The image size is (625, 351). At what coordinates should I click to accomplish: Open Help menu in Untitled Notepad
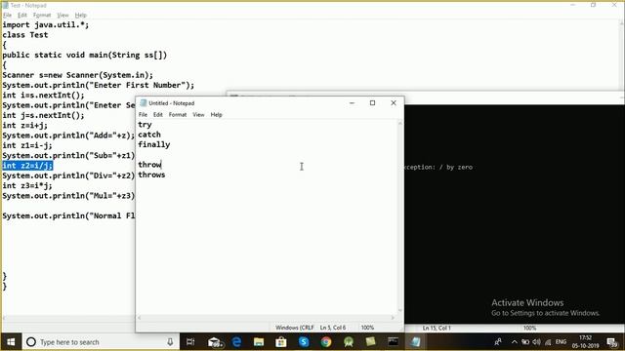(216, 115)
